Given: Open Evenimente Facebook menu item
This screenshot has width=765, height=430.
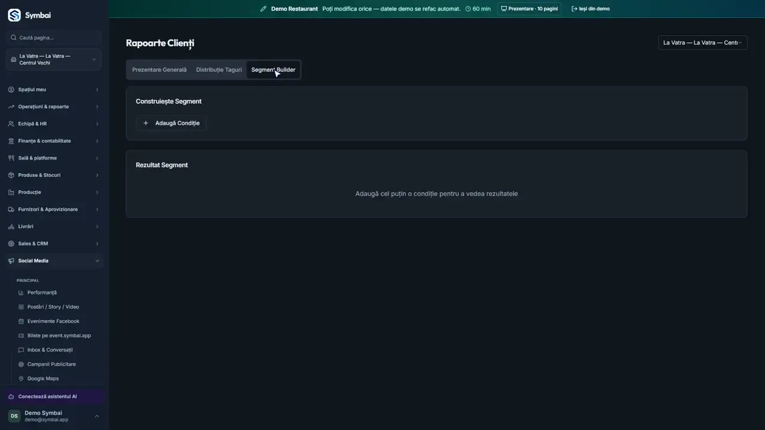Looking at the screenshot, I should coord(53,321).
